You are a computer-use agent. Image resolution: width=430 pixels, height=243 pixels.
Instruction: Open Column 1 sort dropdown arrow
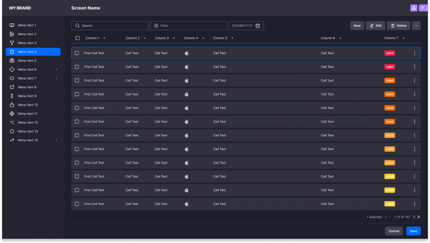pos(104,38)
